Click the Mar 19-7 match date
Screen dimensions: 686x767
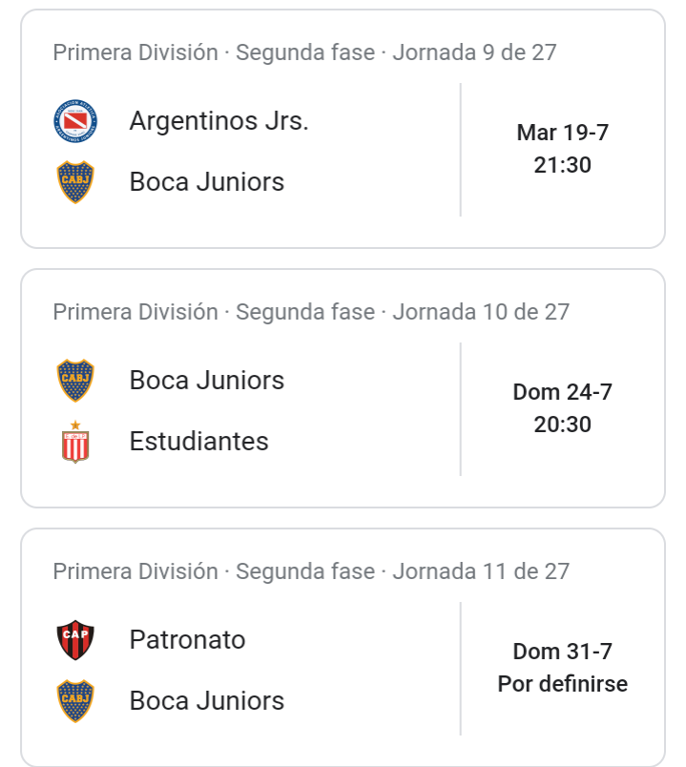[x=563, y=133]
